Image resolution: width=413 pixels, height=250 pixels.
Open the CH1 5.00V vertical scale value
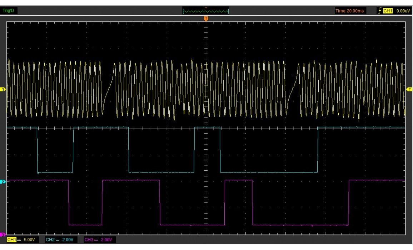click(30, 240)
